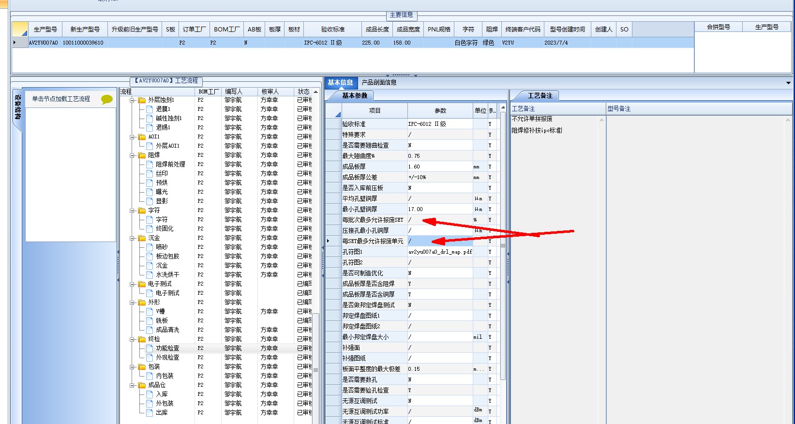Viewport: 795px width, 424px height.
Task: Click the 参数 column header
Action: (x=440, y=110)
